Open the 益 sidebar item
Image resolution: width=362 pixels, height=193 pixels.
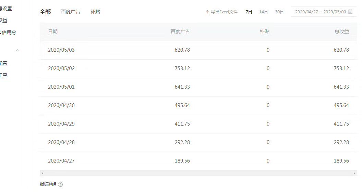tap(4, 21)
